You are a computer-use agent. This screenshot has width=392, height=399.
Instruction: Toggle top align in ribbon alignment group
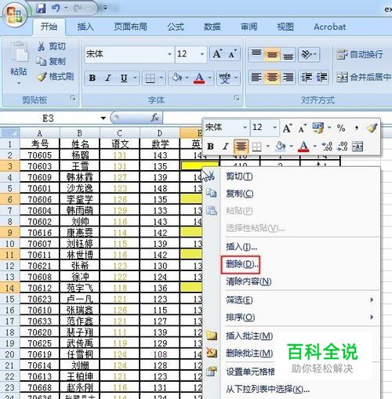point(256,54)
